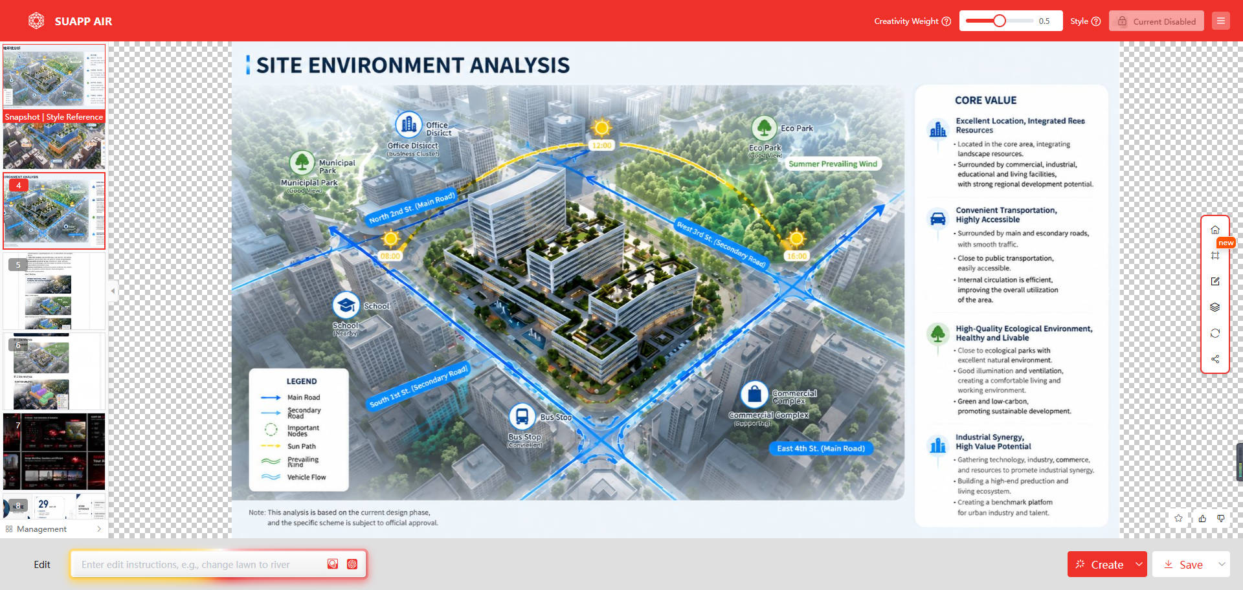Open the Creativity Weight help icon
The image size is (1243, 590).
(946, 21)
